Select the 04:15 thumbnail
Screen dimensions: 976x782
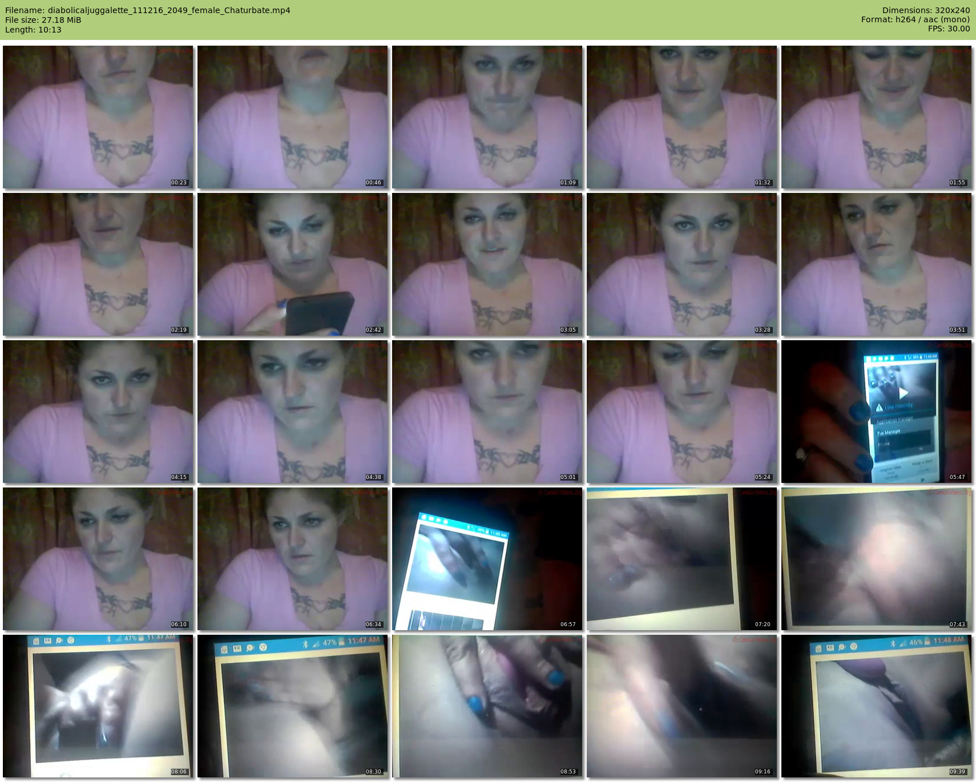[98, 412]
